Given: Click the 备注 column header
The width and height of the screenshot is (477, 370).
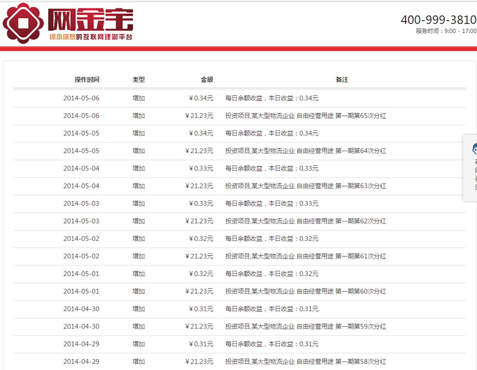Looking at the screenshot, I should pos(342,79).
